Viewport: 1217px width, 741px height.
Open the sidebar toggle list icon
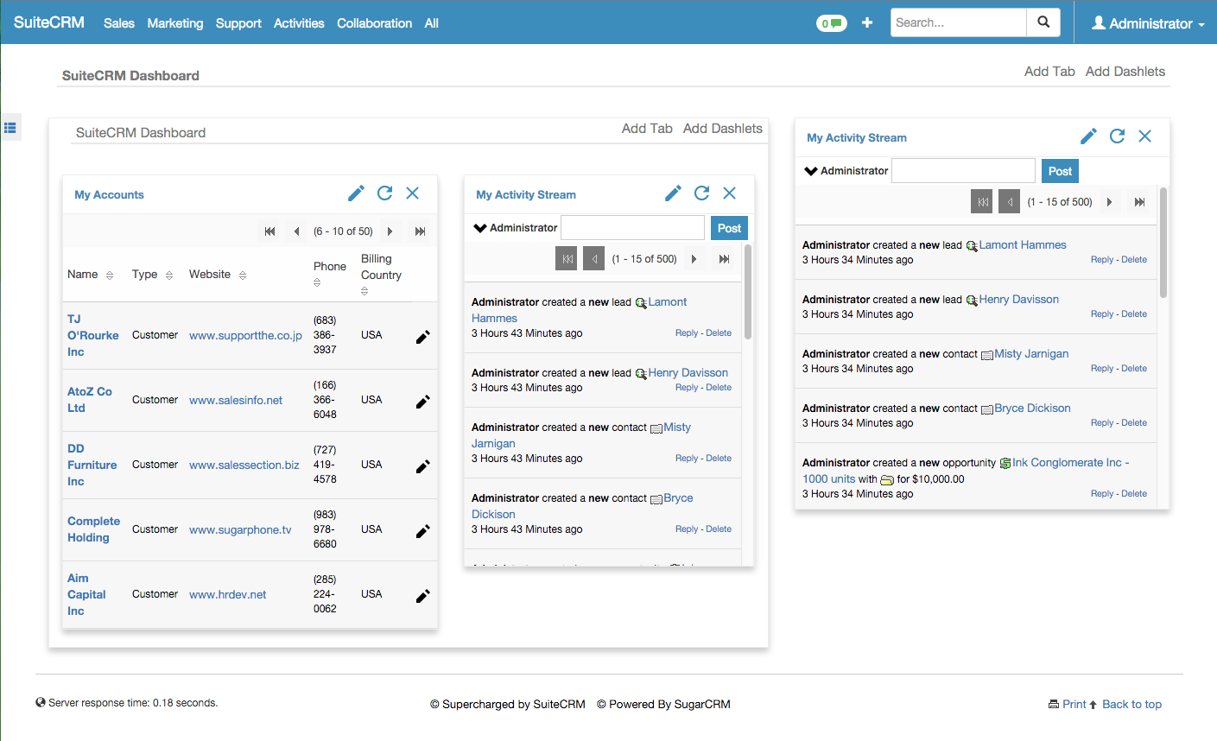[10, 128]
